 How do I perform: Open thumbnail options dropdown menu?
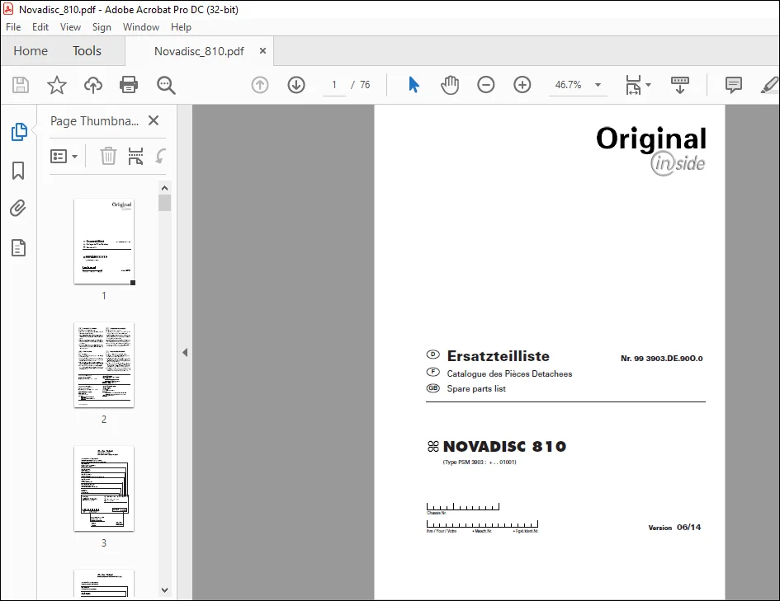click(64, 157)
